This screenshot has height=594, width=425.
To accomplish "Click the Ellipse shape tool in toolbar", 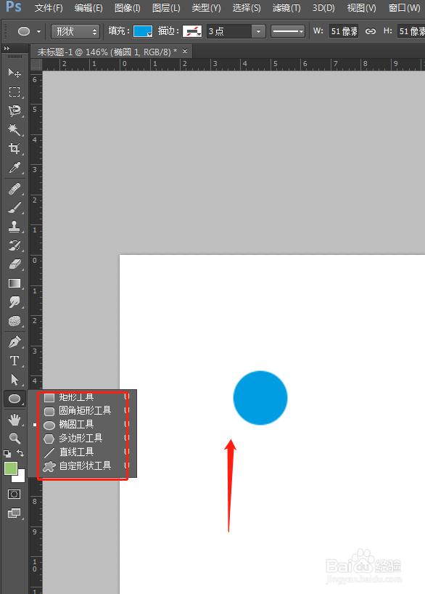I will [15, 399].
